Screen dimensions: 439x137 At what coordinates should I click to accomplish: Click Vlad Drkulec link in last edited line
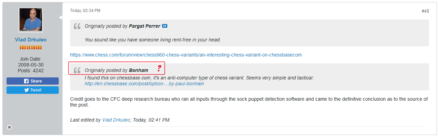click(116, 120)
